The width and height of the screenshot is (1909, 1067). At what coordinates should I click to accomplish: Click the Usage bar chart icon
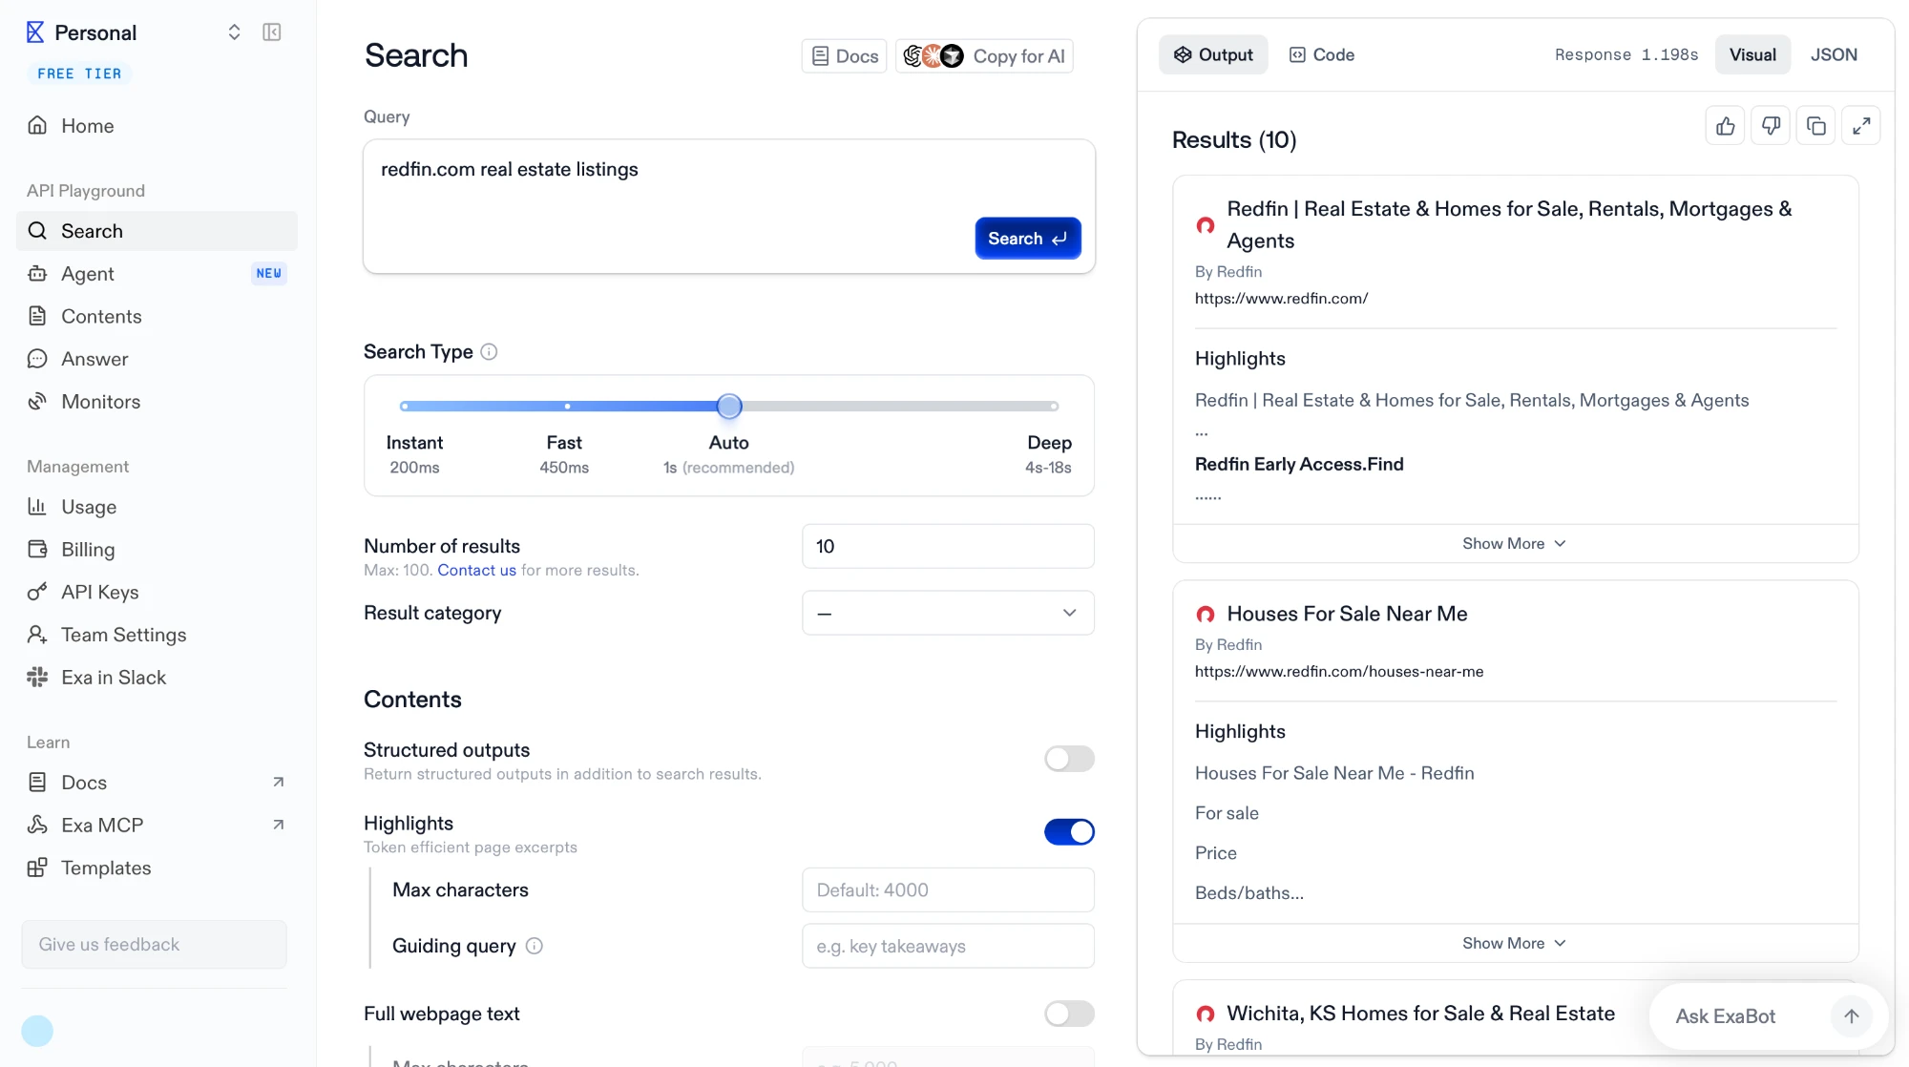(x=37, y=507)
